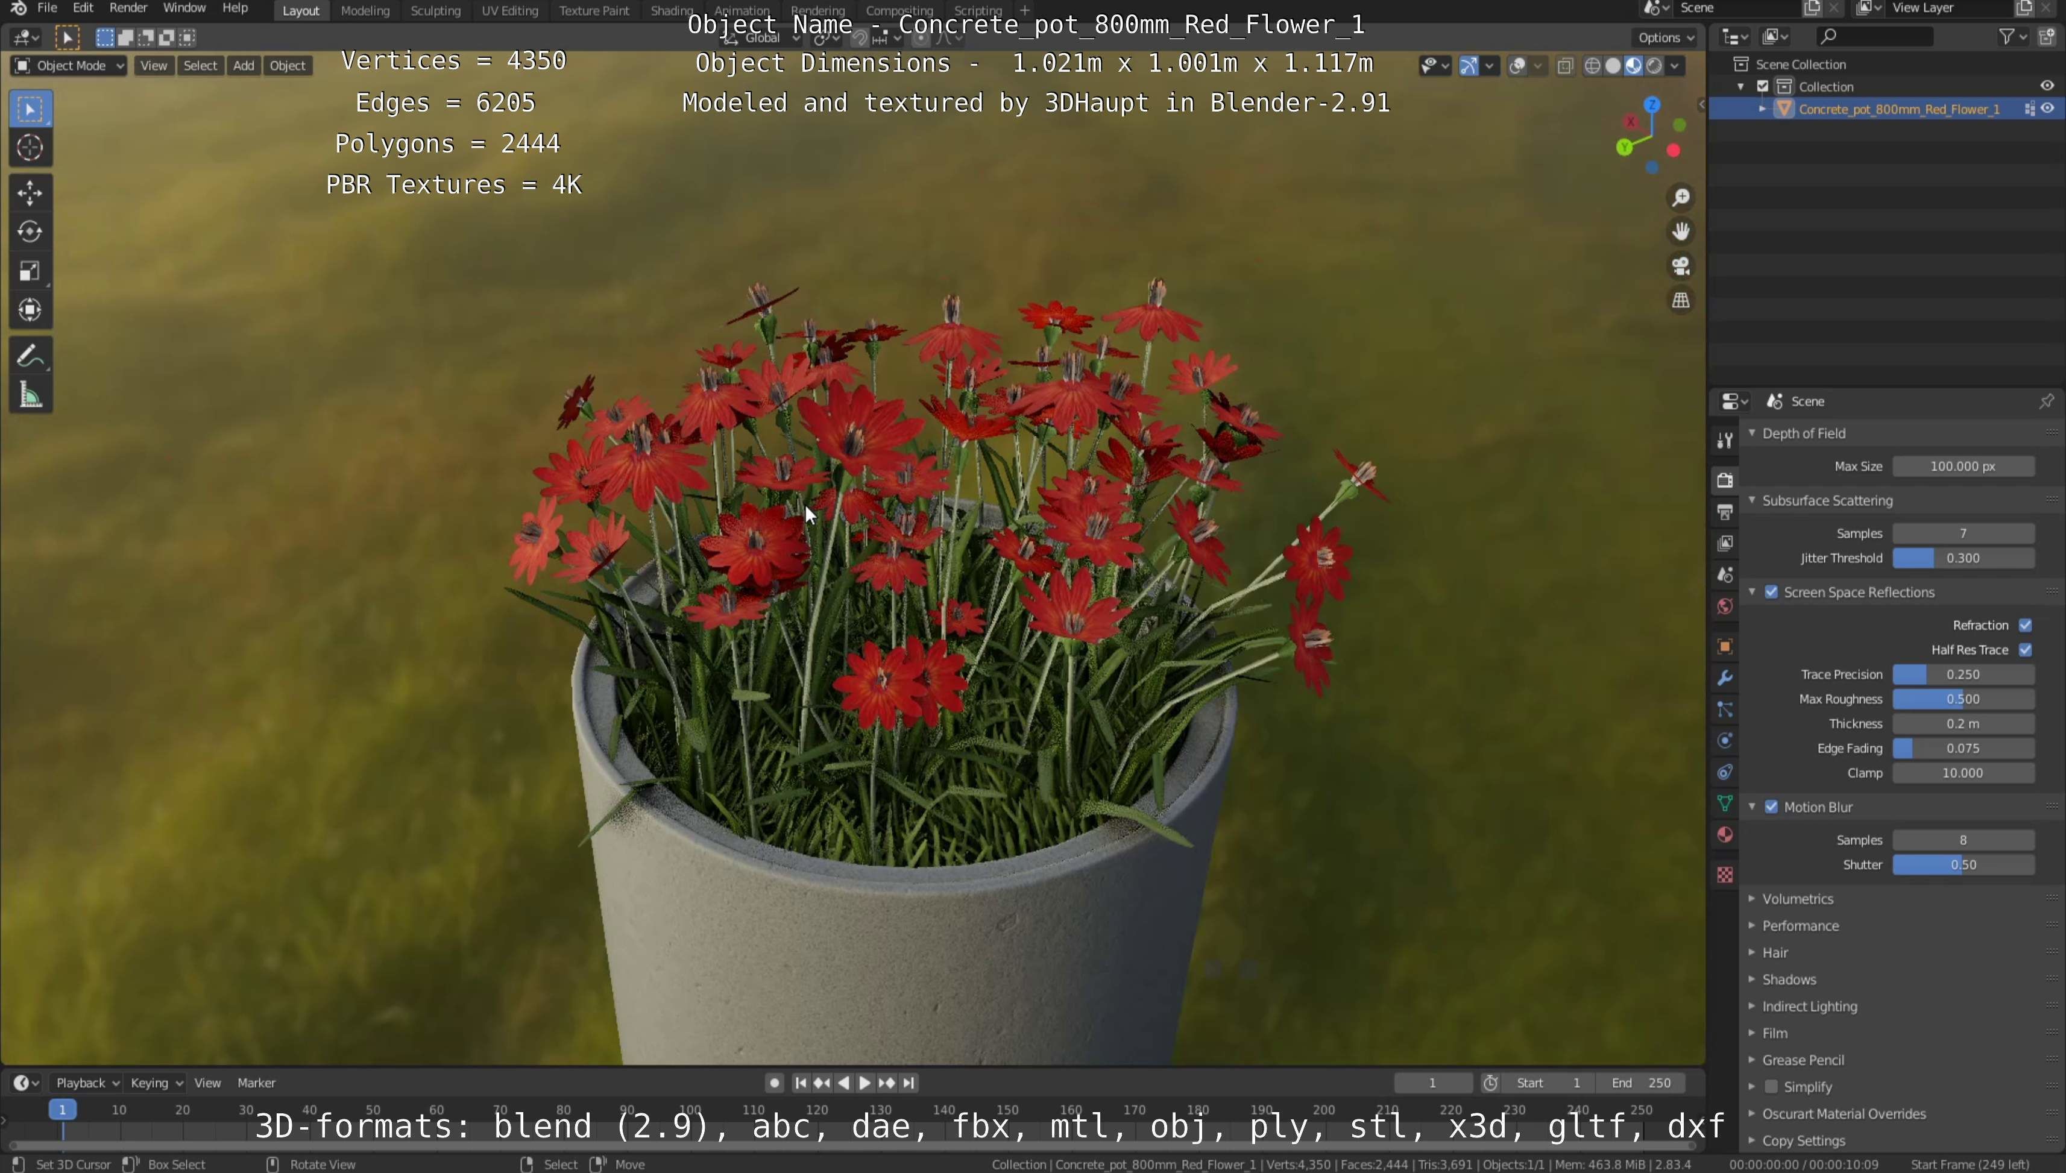
Task: Switch to the Texture Paint workspace tab
Action: tap(594, 10)
